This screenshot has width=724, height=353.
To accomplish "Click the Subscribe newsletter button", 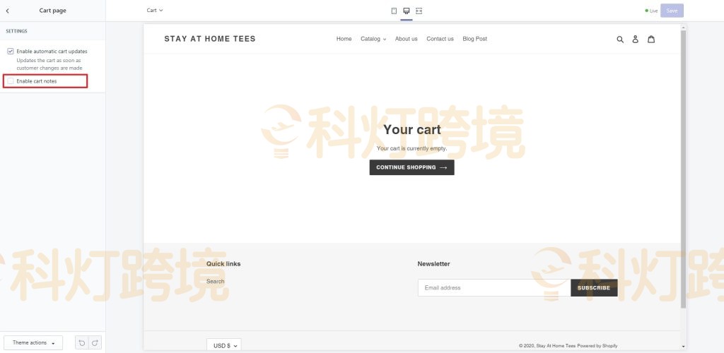I will click(594, 287).
